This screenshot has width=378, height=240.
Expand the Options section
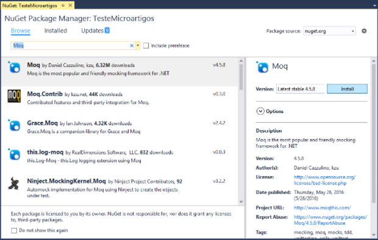click(x=260, y=111)
